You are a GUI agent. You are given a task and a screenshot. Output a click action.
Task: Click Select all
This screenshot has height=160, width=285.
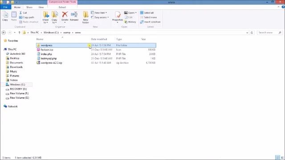147,13
